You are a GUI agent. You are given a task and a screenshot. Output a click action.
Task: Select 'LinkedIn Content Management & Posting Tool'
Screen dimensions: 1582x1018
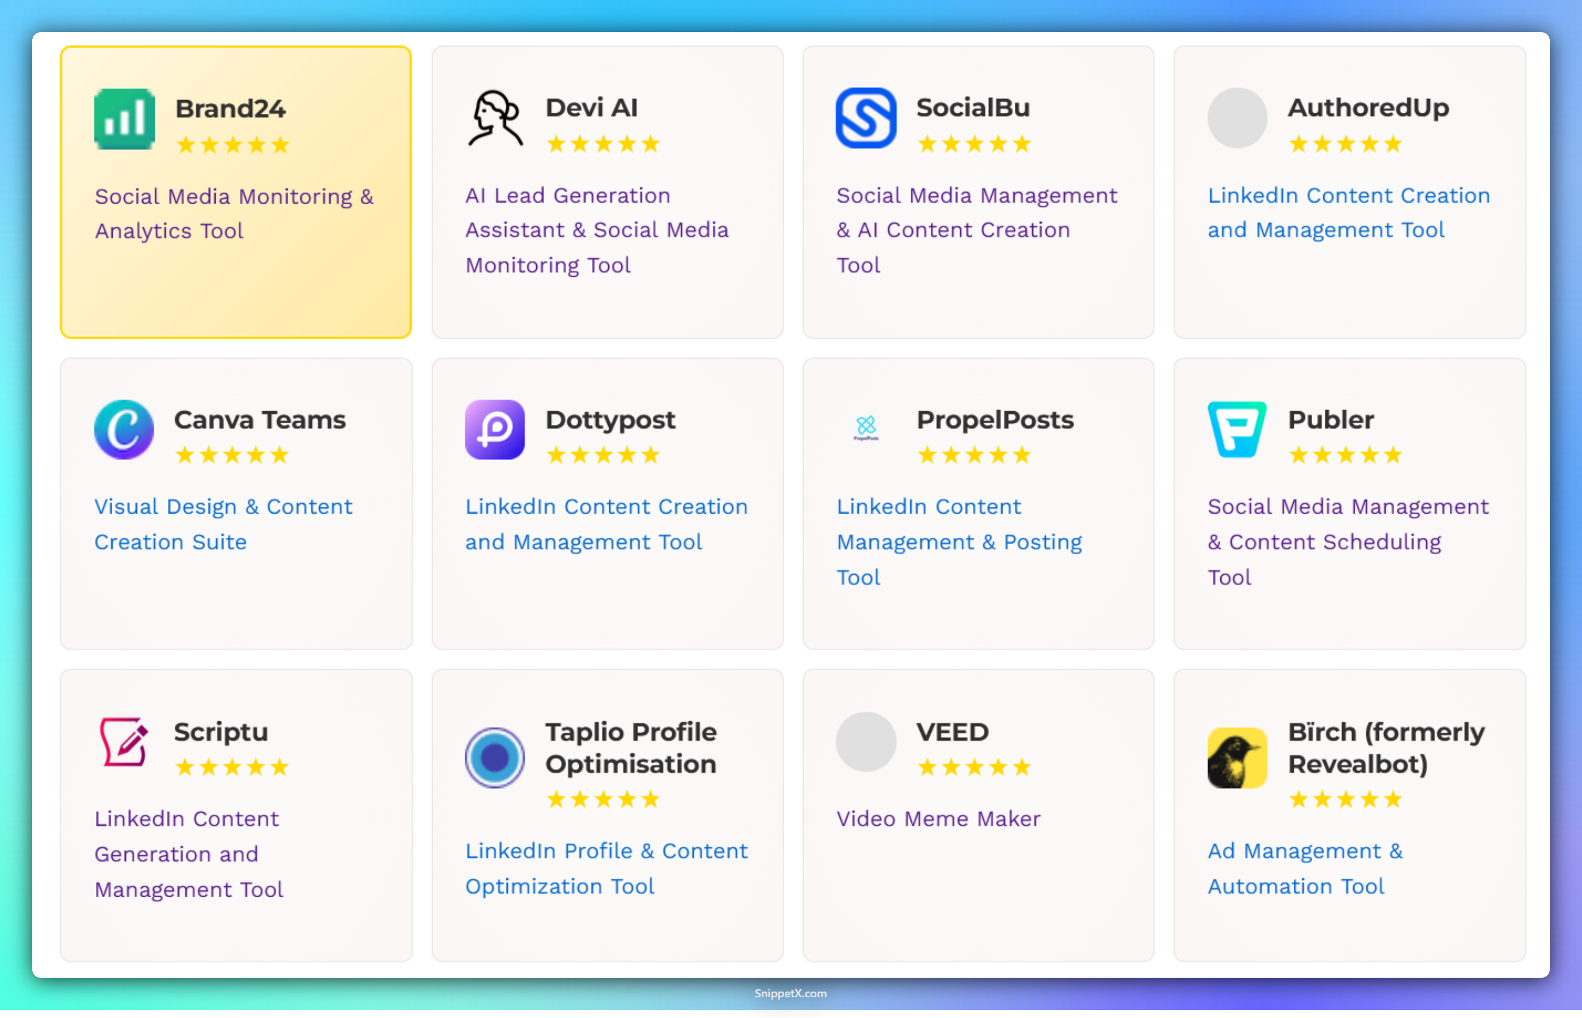click(959, 542)
